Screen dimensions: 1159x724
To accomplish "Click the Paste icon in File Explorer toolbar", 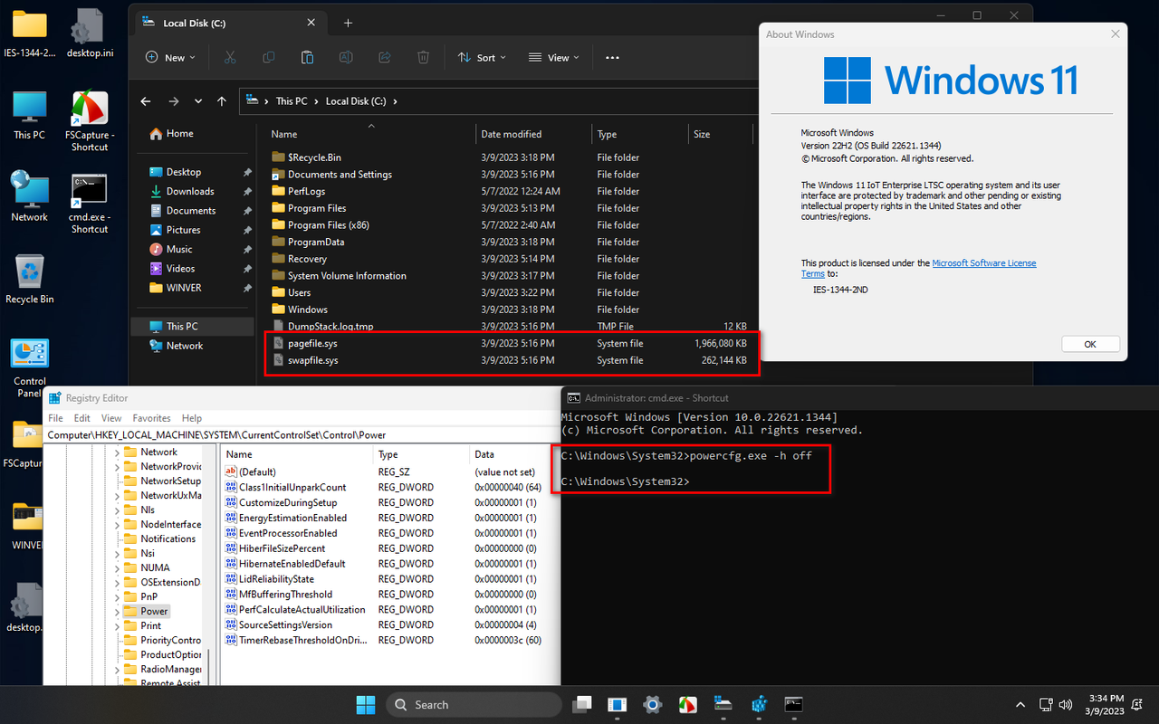I will (307, 57).
